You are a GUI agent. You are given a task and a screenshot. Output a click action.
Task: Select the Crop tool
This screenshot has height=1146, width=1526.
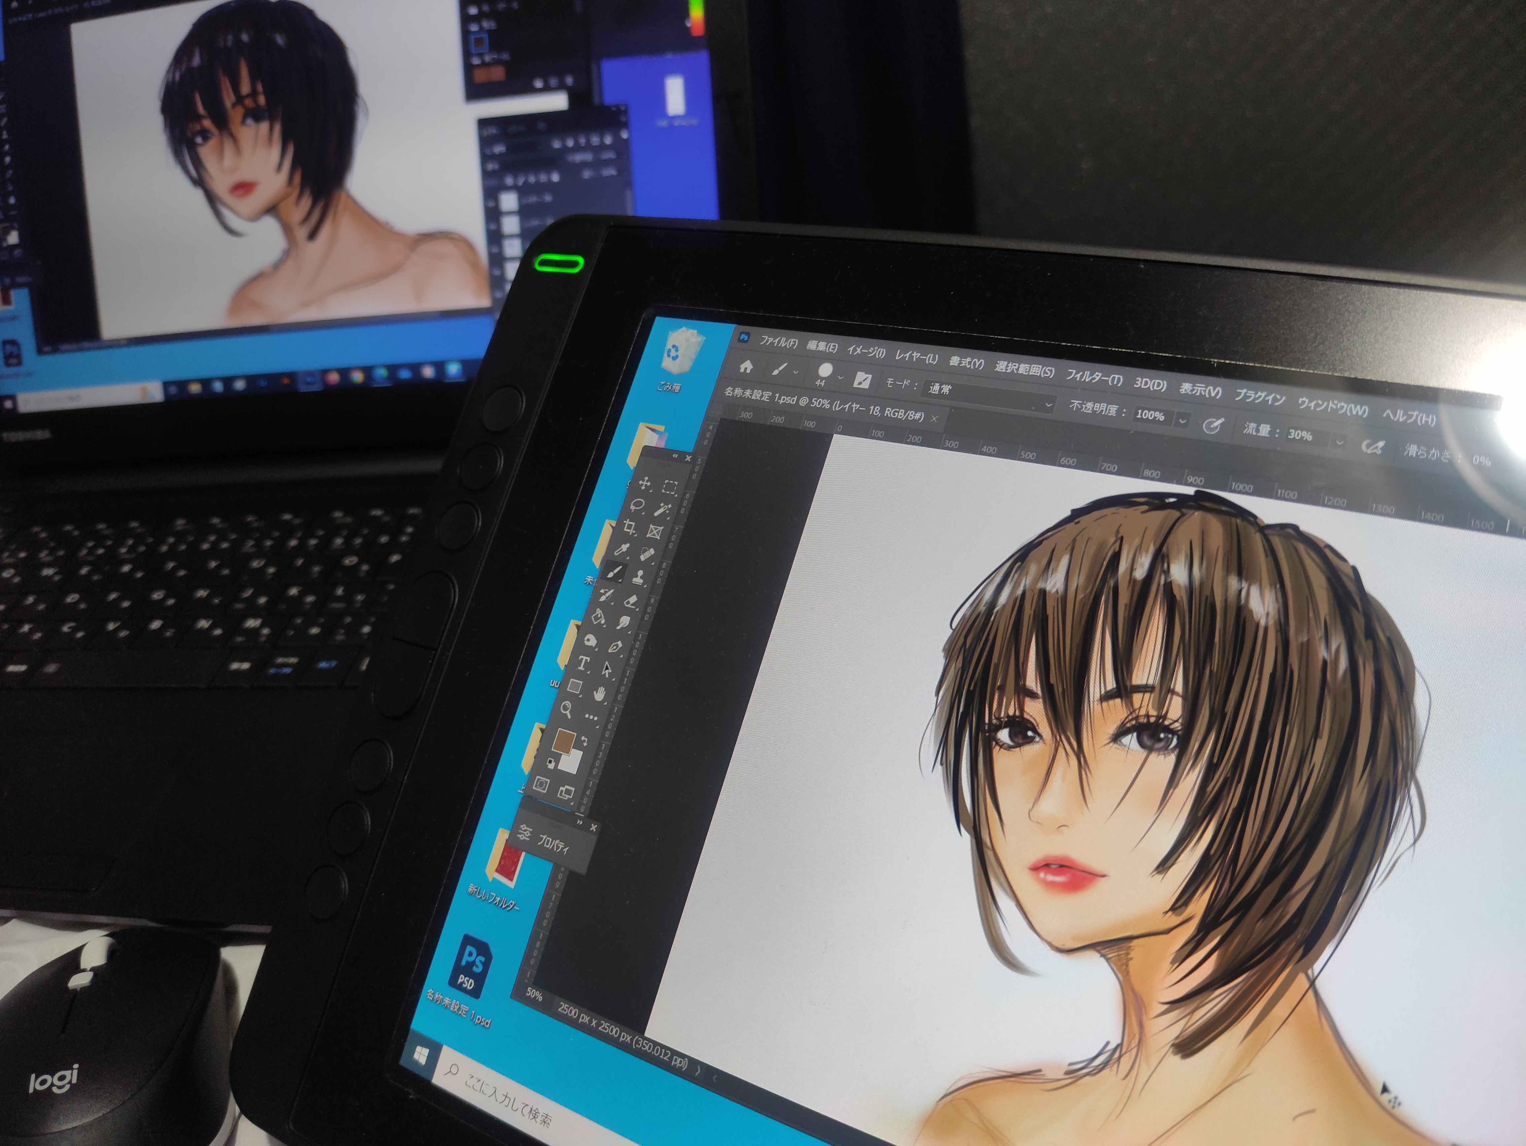(630, 527)
